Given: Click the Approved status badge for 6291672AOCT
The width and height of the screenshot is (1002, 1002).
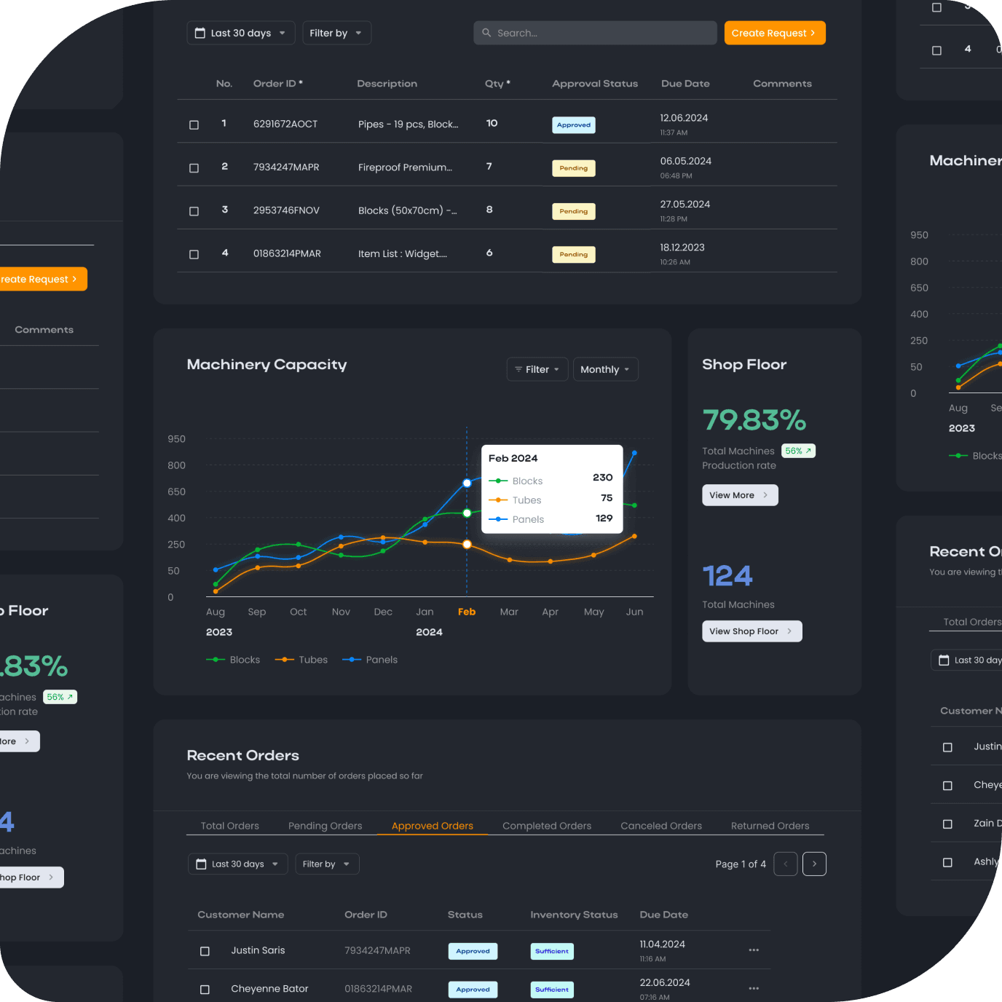Looking at the screenshot, I should click(x=574, y=125).
